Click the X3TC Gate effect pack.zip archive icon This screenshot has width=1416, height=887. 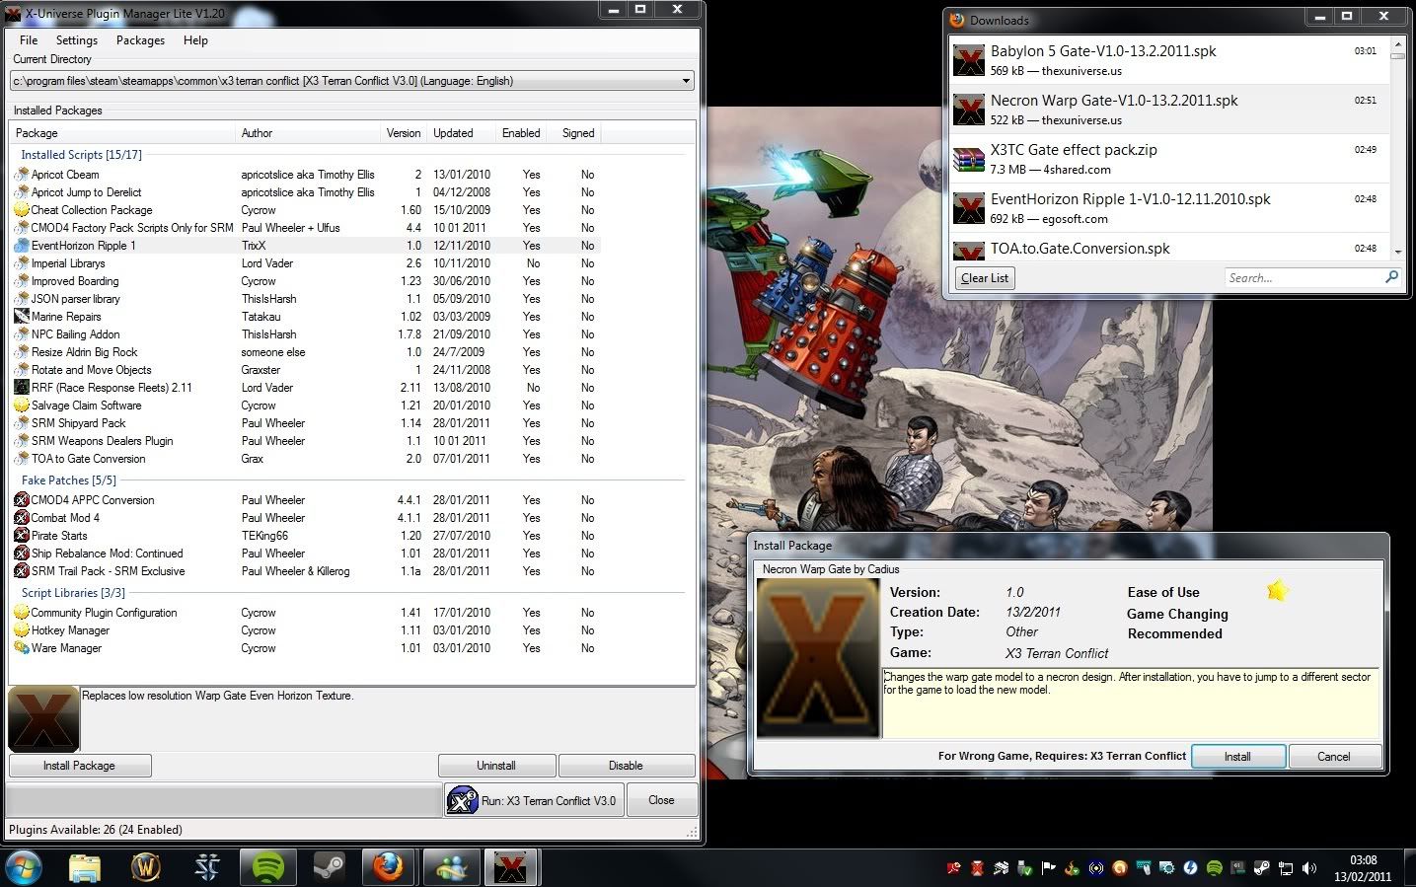click(969, 159)
